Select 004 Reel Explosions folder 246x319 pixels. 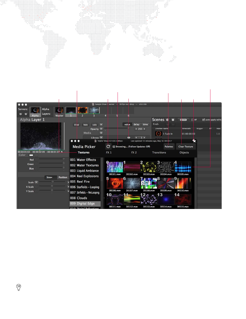tap(85, 176)
